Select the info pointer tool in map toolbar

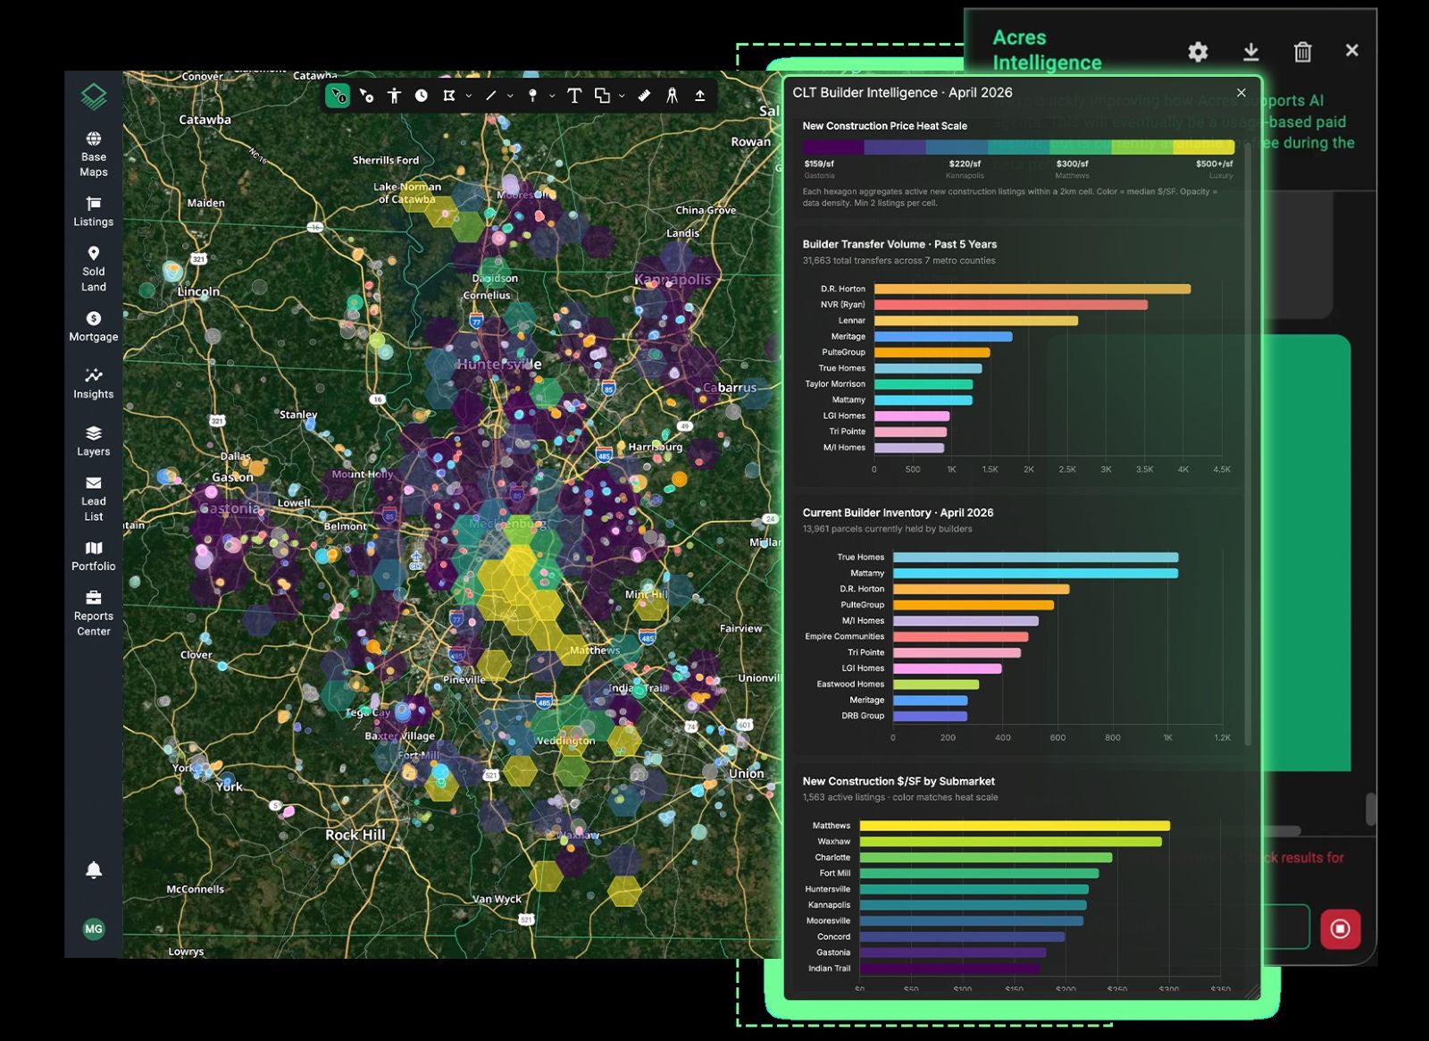(x=338, y=96)
